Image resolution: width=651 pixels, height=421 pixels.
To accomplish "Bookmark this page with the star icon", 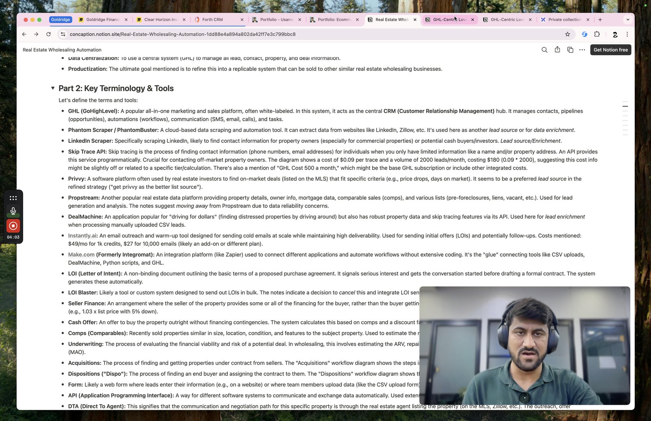I will 568,34.
